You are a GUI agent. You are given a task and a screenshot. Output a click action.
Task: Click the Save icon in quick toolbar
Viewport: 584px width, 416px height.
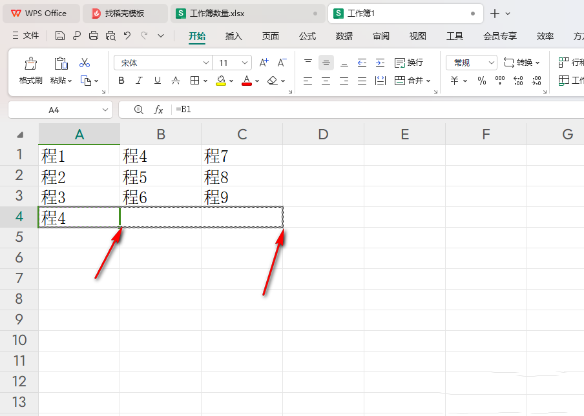point(59,35)
